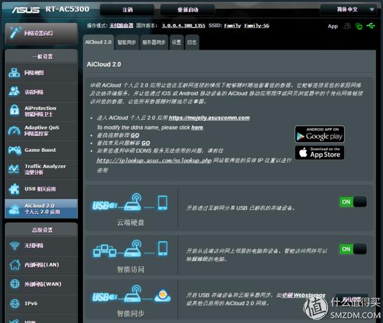Click the USB application puzzle icon

coord(14,188)
